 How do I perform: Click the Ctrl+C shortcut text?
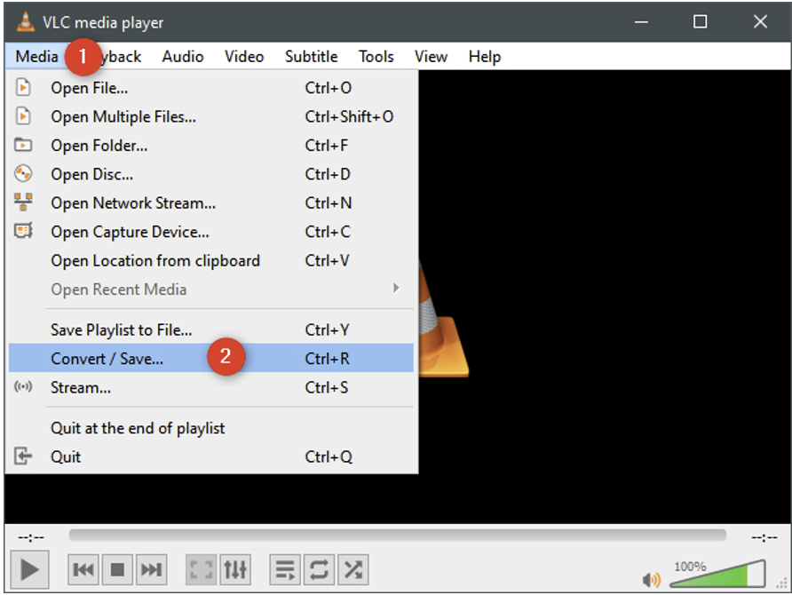point(328,232)
